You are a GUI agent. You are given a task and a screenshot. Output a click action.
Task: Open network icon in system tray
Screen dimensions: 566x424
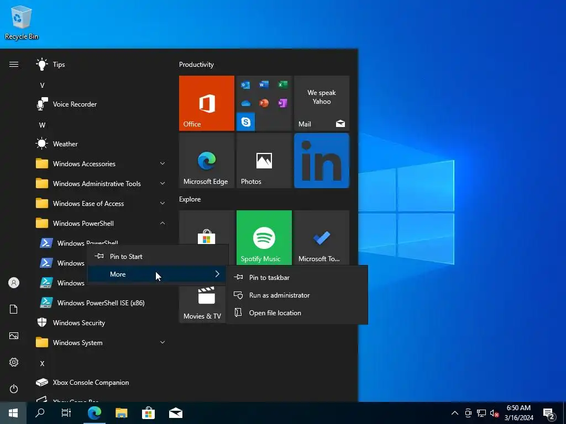tap(481, 413)
